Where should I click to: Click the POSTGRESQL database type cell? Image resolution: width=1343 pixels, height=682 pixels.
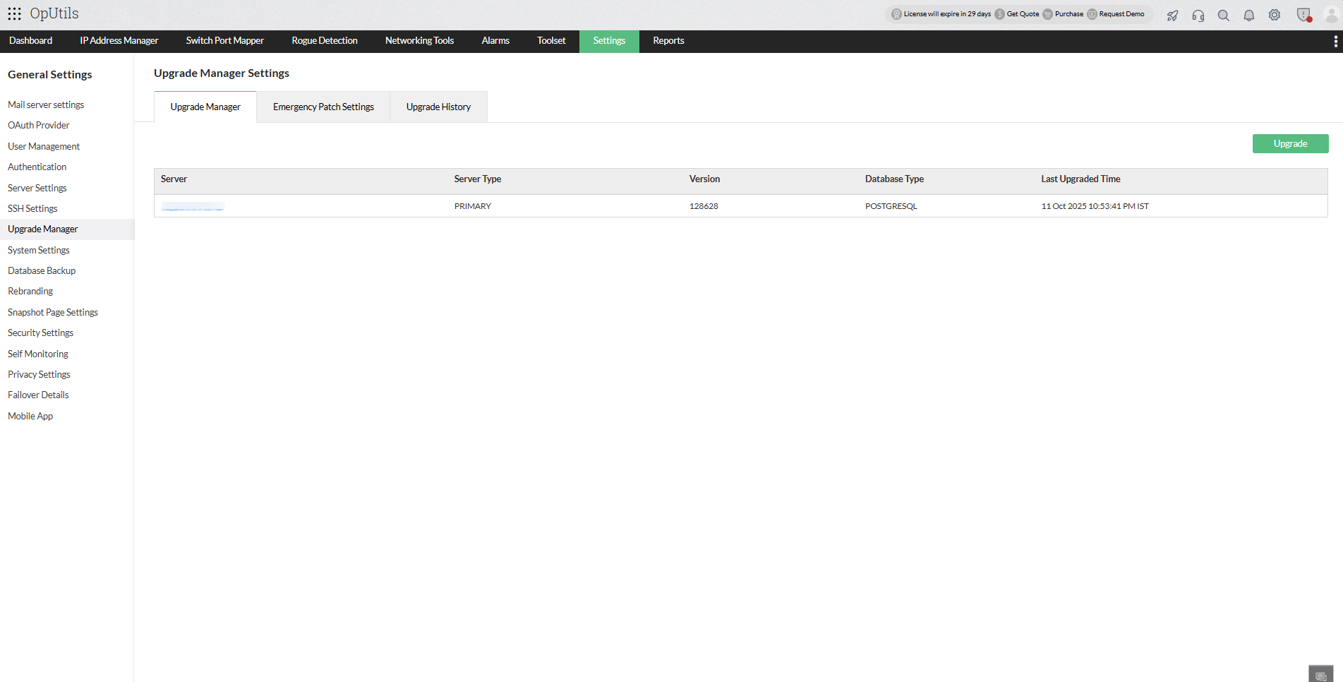point(891,207)
